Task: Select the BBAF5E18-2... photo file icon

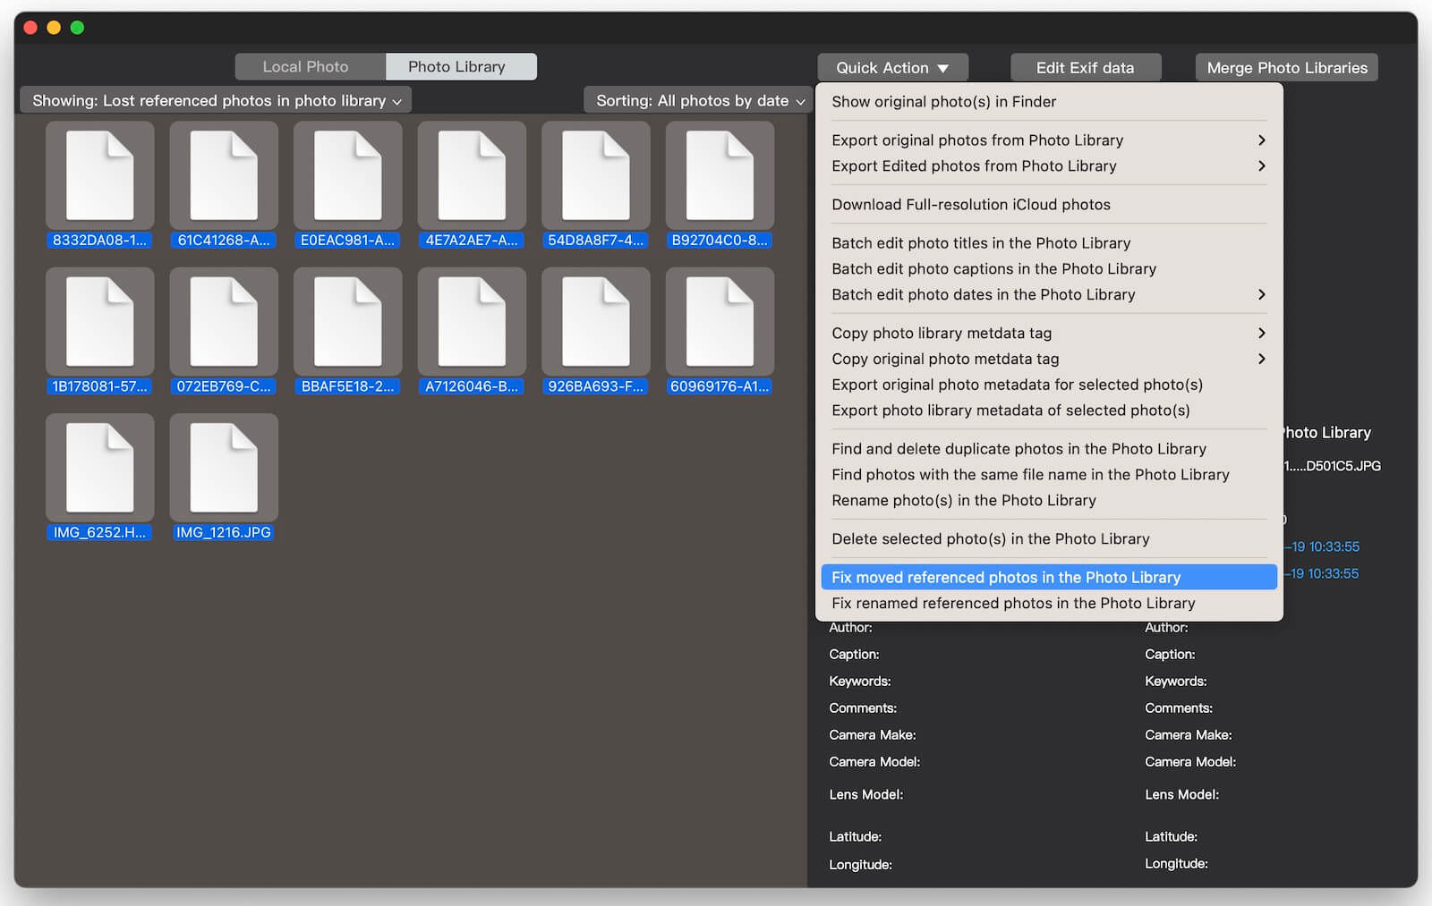Action: click(347, 321)
